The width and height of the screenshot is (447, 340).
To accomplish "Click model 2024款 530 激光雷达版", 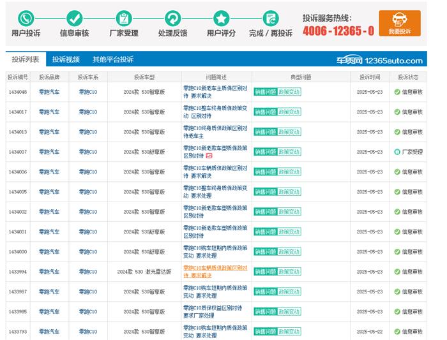I will 144,272.
